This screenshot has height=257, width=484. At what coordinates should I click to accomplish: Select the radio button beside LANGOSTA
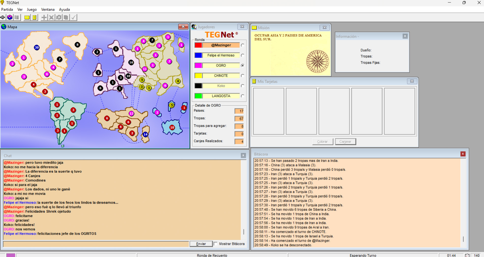[x=243, y=96]
